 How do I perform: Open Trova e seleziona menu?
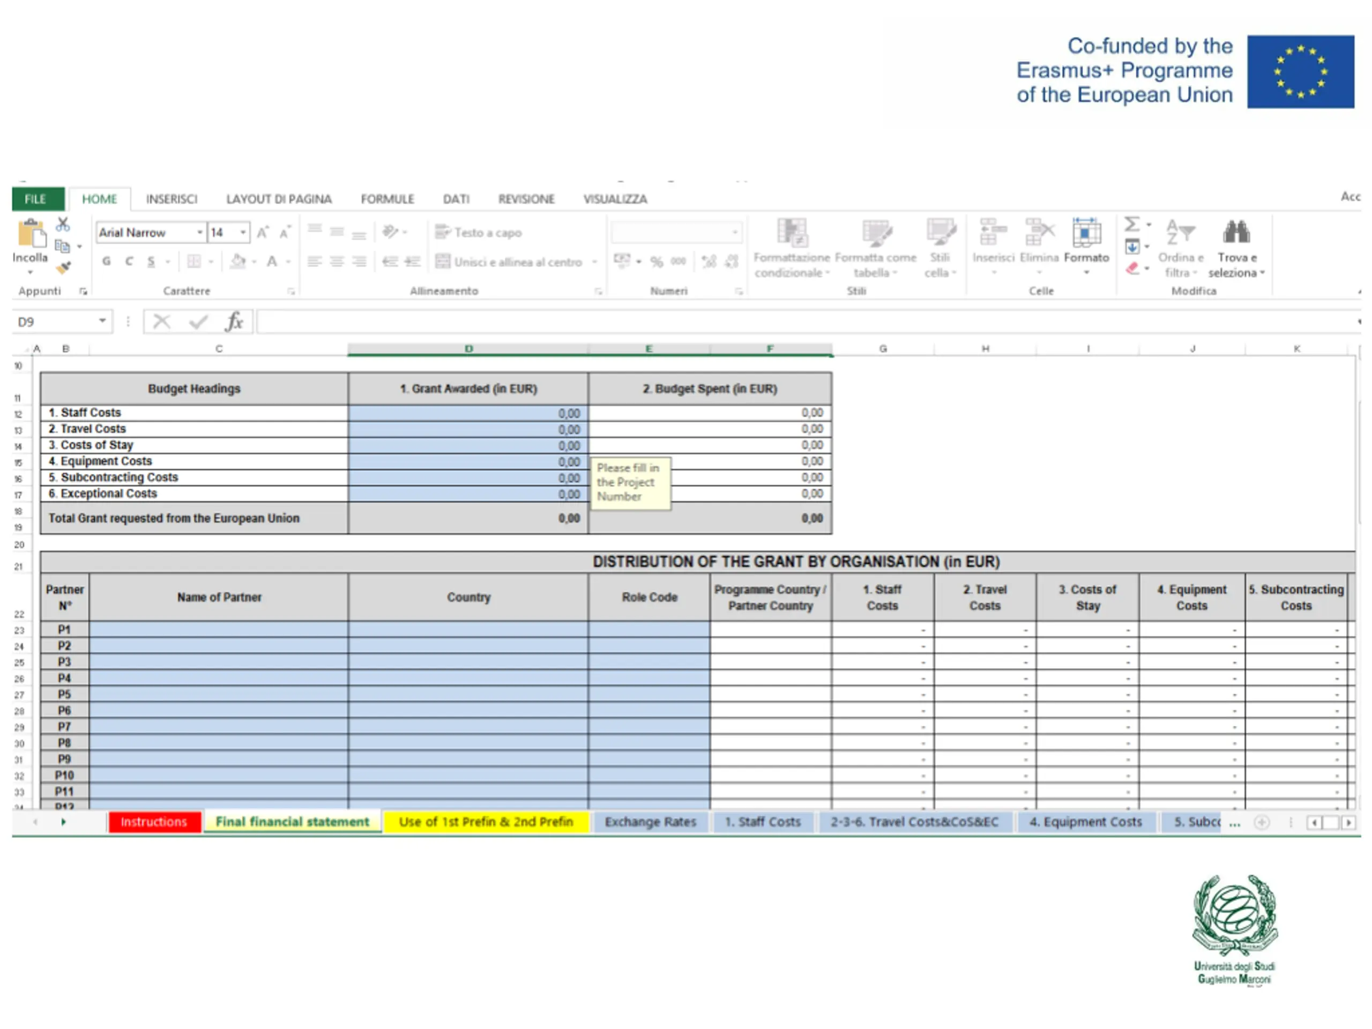coord(1236,248)
